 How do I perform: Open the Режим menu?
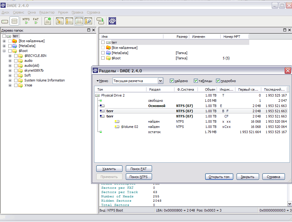click(63, 13)
